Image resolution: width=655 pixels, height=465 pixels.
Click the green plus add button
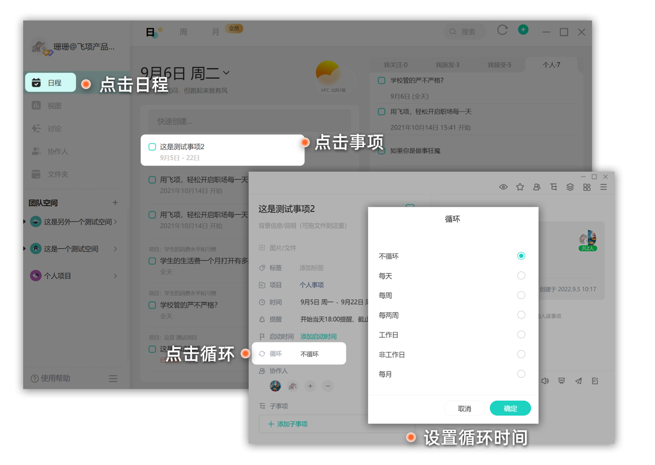click(x=523, y=30)
